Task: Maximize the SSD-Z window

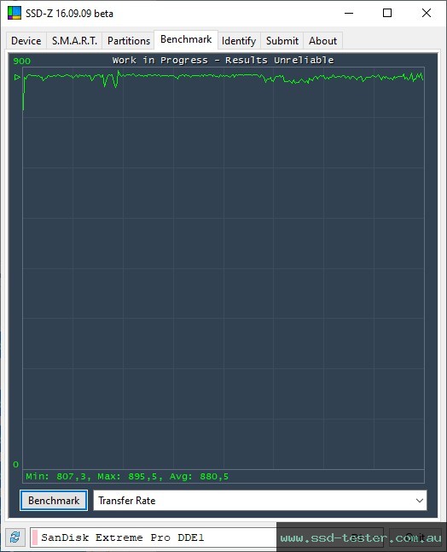Action: 387,13
